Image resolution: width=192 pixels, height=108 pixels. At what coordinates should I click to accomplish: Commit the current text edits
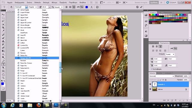coord(141,7)
